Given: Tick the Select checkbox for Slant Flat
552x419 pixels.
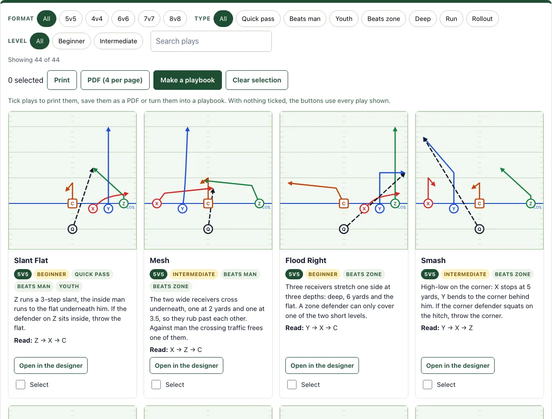Looking at the screenshot, I should [21, 385].
